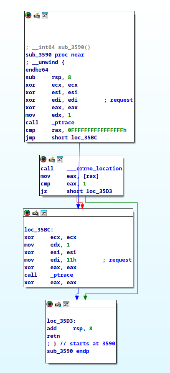Follow '_ptrace' call in sub_3590 proc node
This screenshot has width=170, height=373.
[63, 123]
